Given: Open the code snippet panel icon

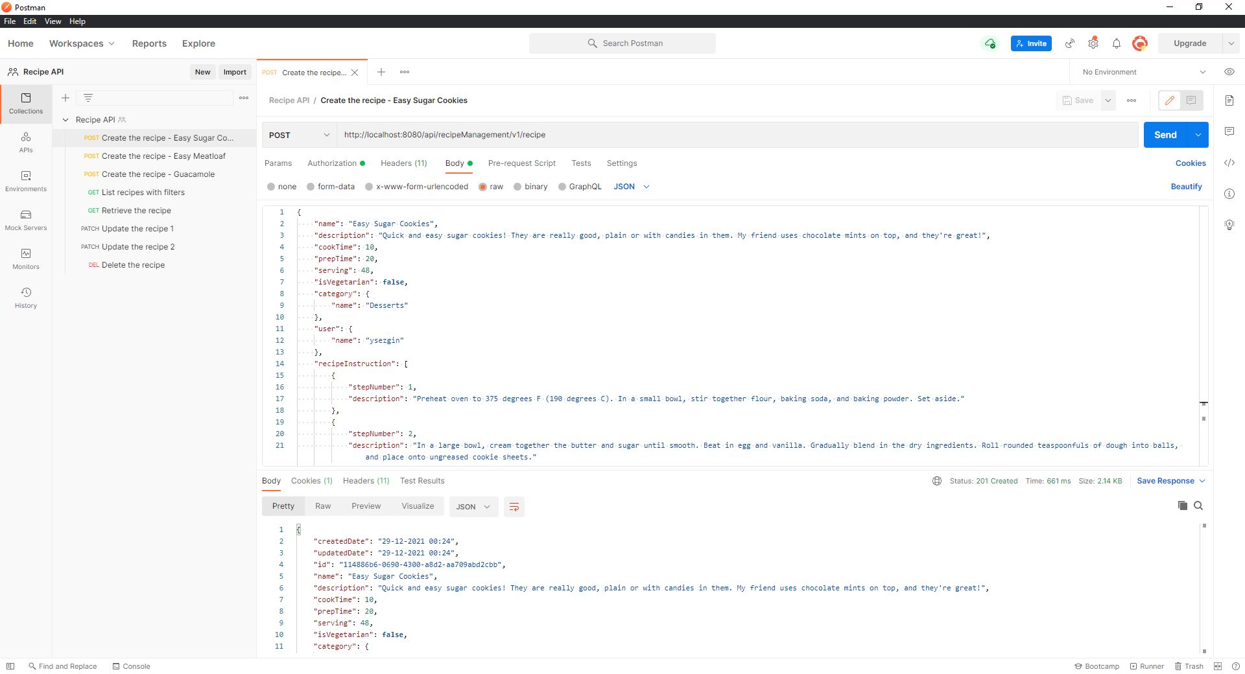Looking at the screenshot, I should point(1229,163).
